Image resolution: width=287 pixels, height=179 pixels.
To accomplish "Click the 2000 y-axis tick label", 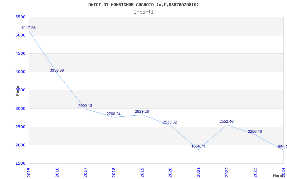I will tap(20, 145).
